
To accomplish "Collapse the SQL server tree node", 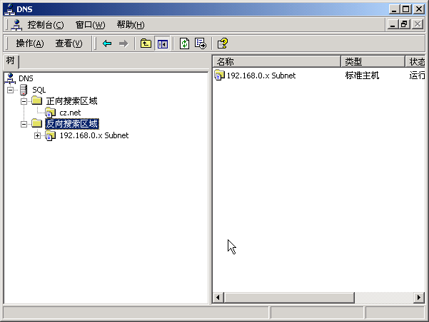I will coord(11,90).
